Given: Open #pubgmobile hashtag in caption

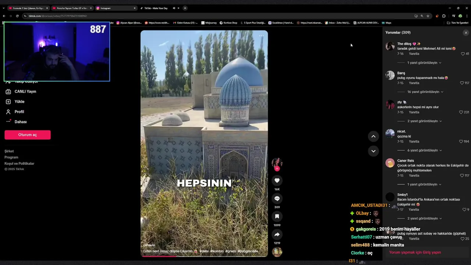Looking at the screenshot, I should click(x=248, y=251).
